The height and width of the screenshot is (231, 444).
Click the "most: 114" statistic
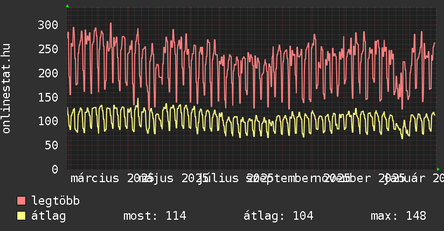[x=155, y=216]
